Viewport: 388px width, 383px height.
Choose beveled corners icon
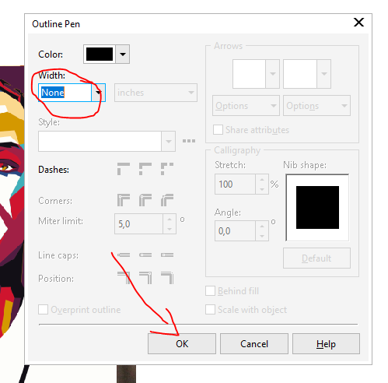(167, 200)
